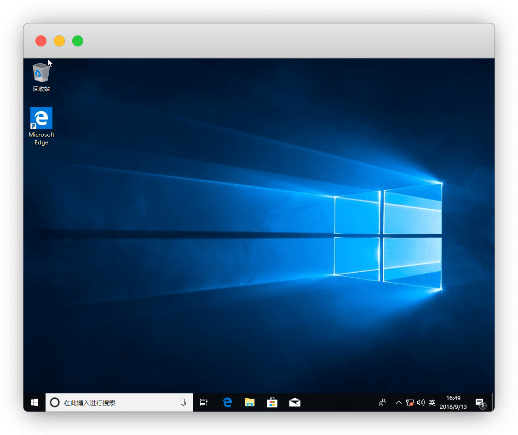Activate the microphone in search box
The image size is (518, 435).
coord(183,402)
